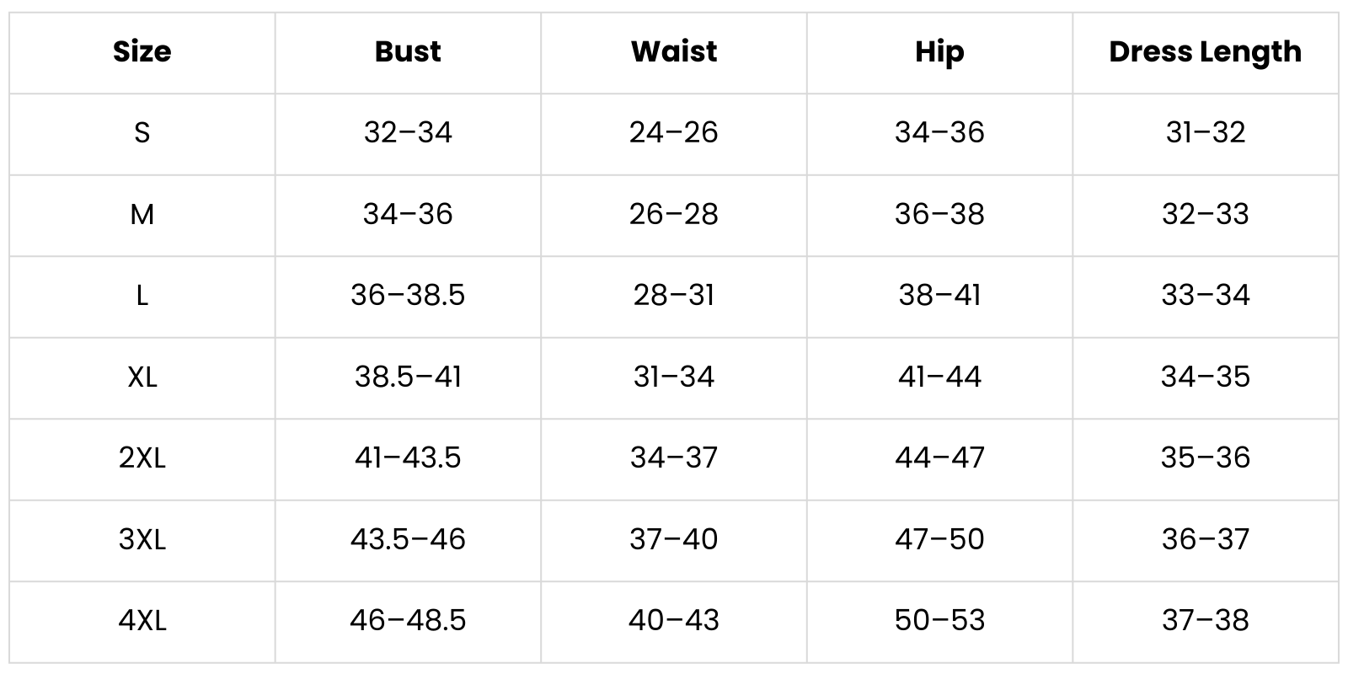
Task: Click the Waist column header
Action: (674, 51)
